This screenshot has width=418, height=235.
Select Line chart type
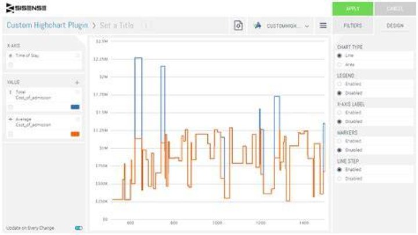[339, 56]
